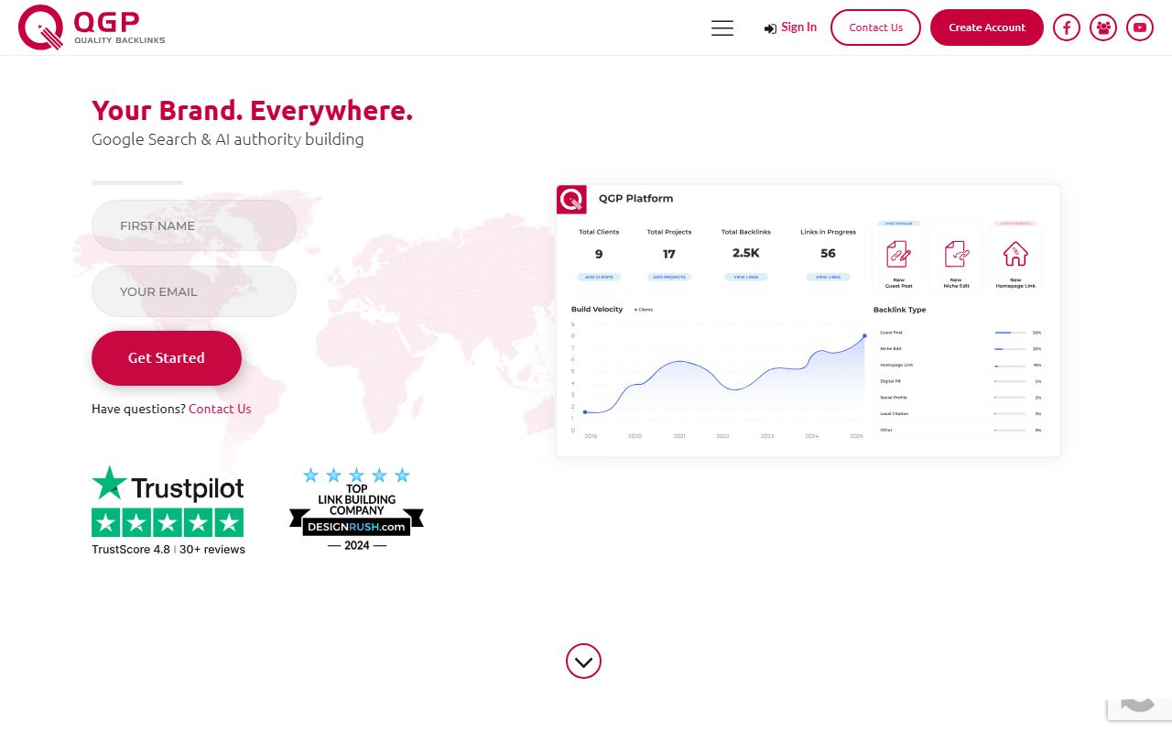The image size is (1172, 733).
Task: Click the Build Velocity heading
Action: tap(597, 310)
